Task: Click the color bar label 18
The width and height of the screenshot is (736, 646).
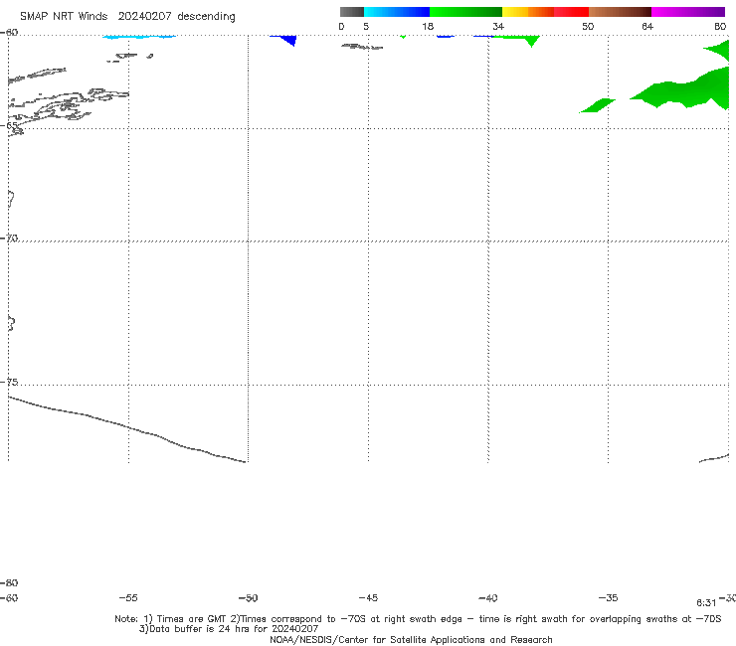Action: coord(428,26)
